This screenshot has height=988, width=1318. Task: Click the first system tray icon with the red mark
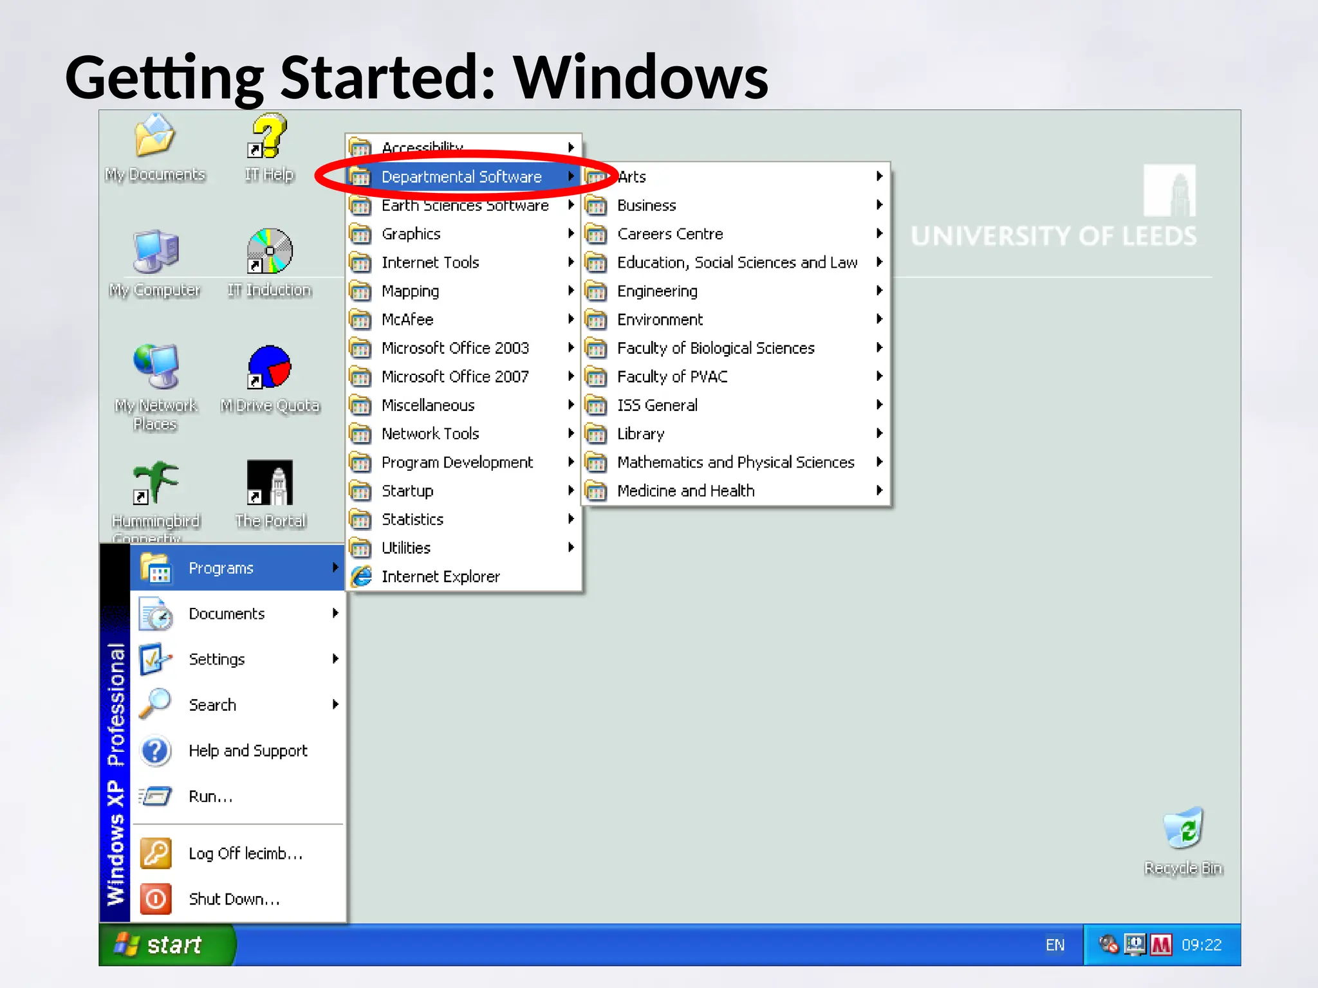(1109, 944)
